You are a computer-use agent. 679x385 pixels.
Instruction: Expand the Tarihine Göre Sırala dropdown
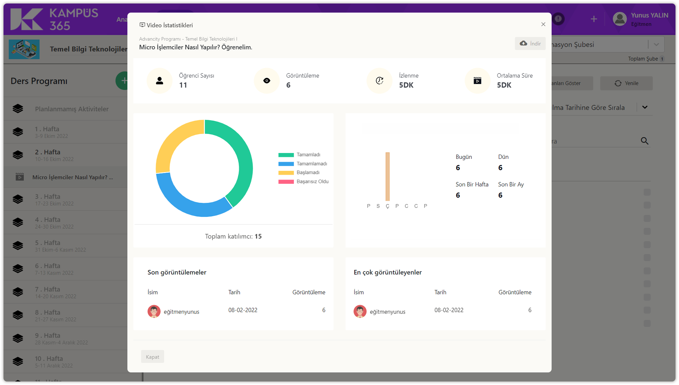click(645, 107)
